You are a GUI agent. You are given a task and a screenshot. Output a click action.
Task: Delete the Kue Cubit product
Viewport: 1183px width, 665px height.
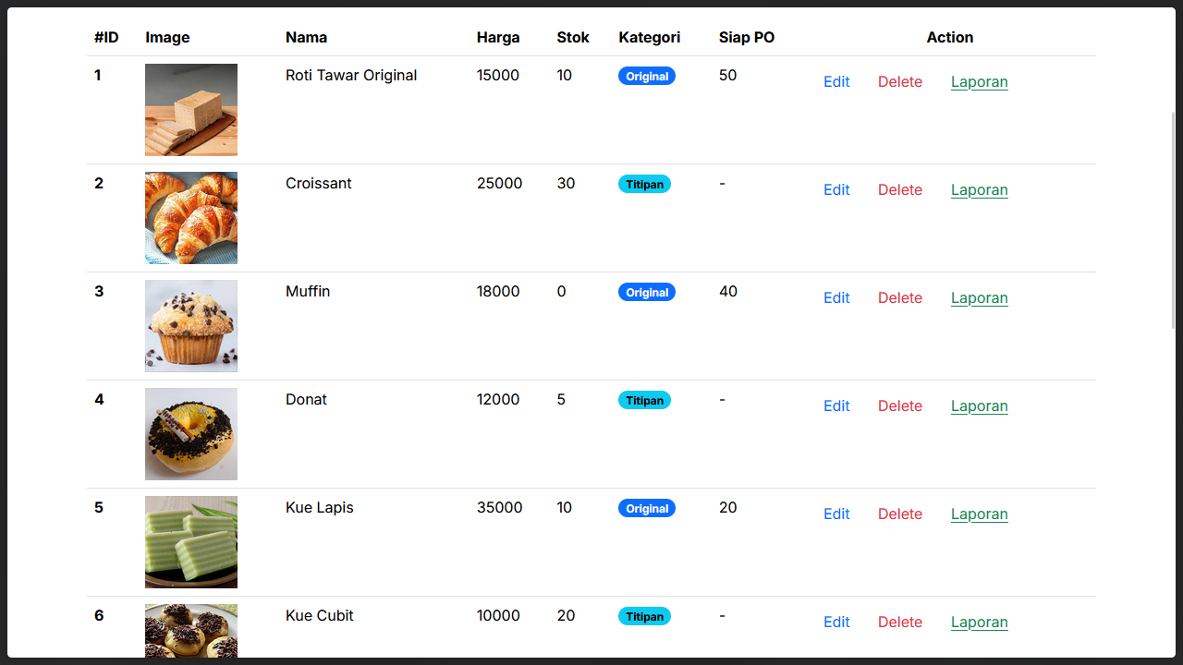(900, 622)
